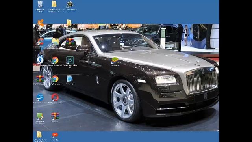Select the folder right of the Avast icon

(x=69, y=23)
